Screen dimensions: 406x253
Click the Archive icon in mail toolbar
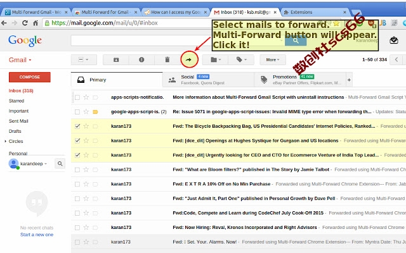point(116,59)
